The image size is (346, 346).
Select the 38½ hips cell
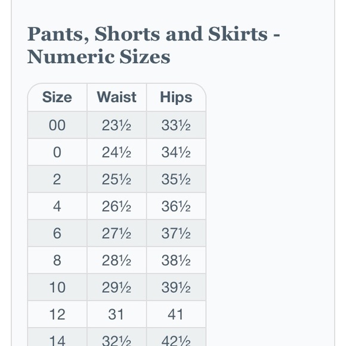[x=176, y=260]
